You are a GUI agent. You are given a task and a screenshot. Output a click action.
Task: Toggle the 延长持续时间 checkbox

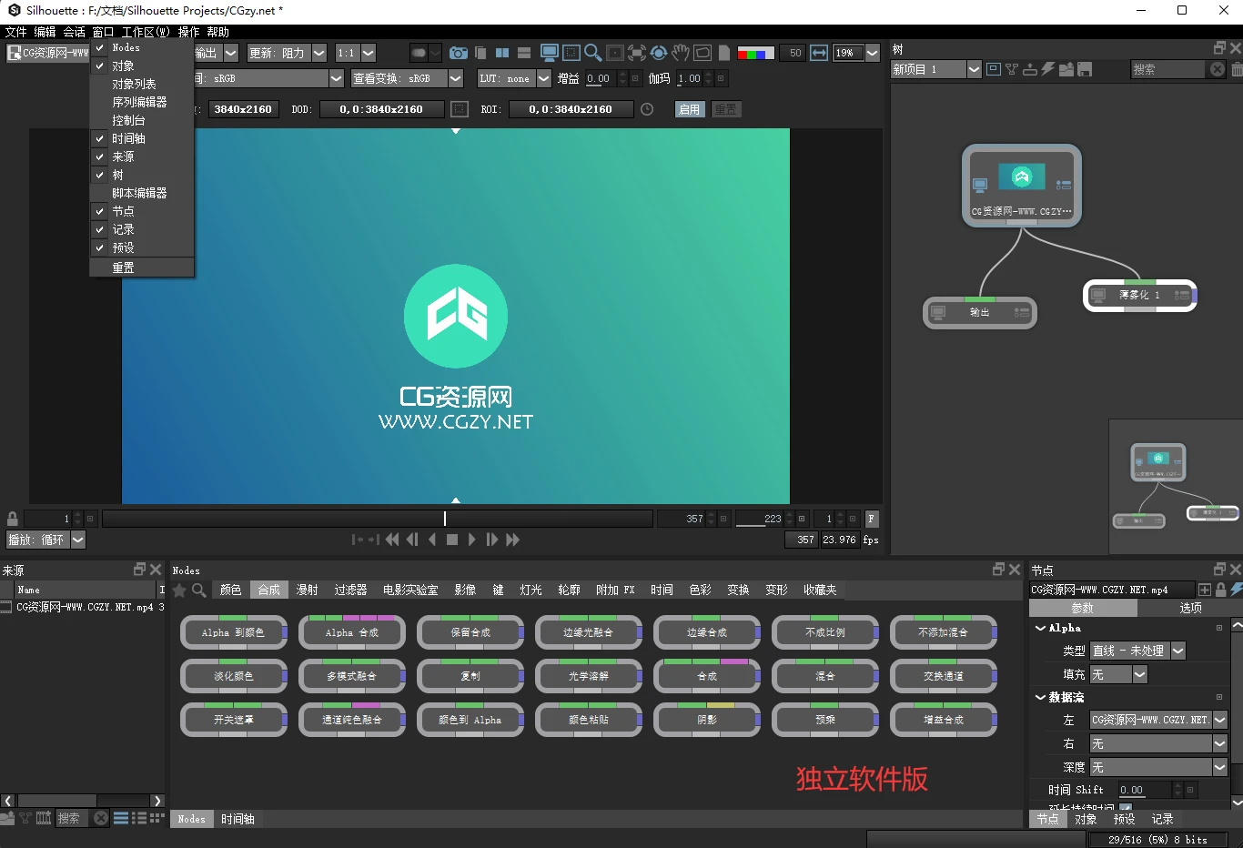[1126, 806]
